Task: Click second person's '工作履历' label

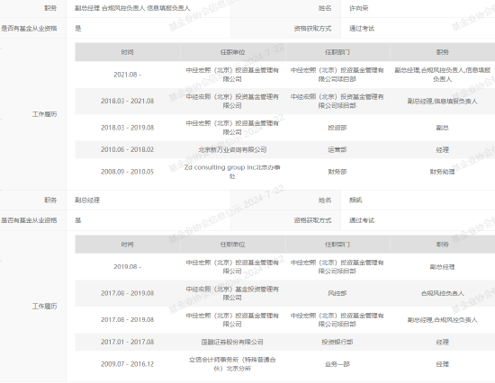Action: click(44, 307)
